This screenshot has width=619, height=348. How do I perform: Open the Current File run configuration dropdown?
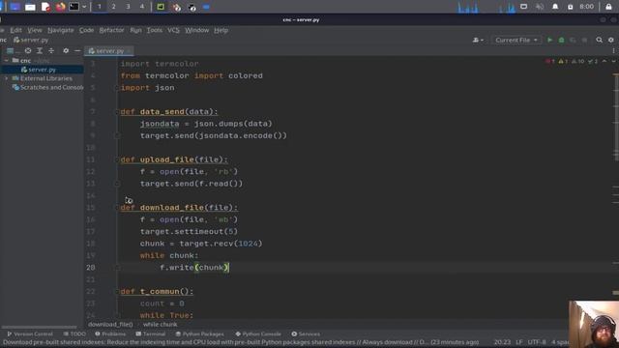(x=516, y=40)
